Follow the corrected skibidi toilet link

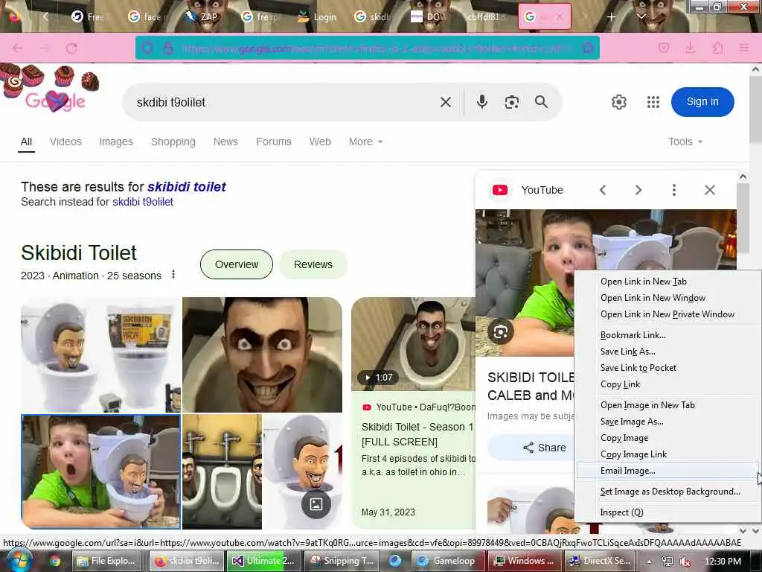187,187
